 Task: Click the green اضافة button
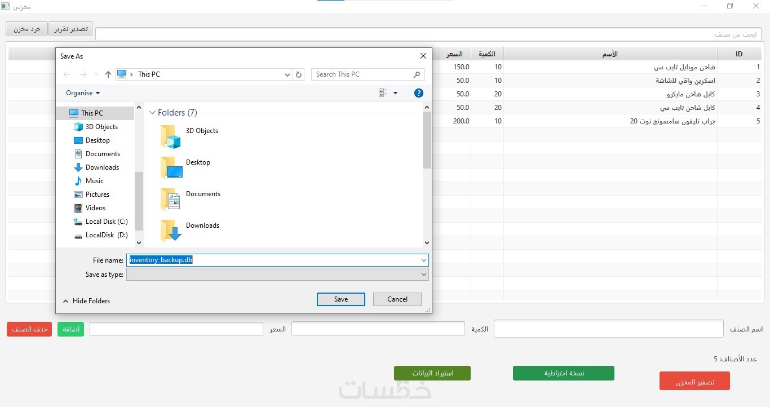pos(70,329)
